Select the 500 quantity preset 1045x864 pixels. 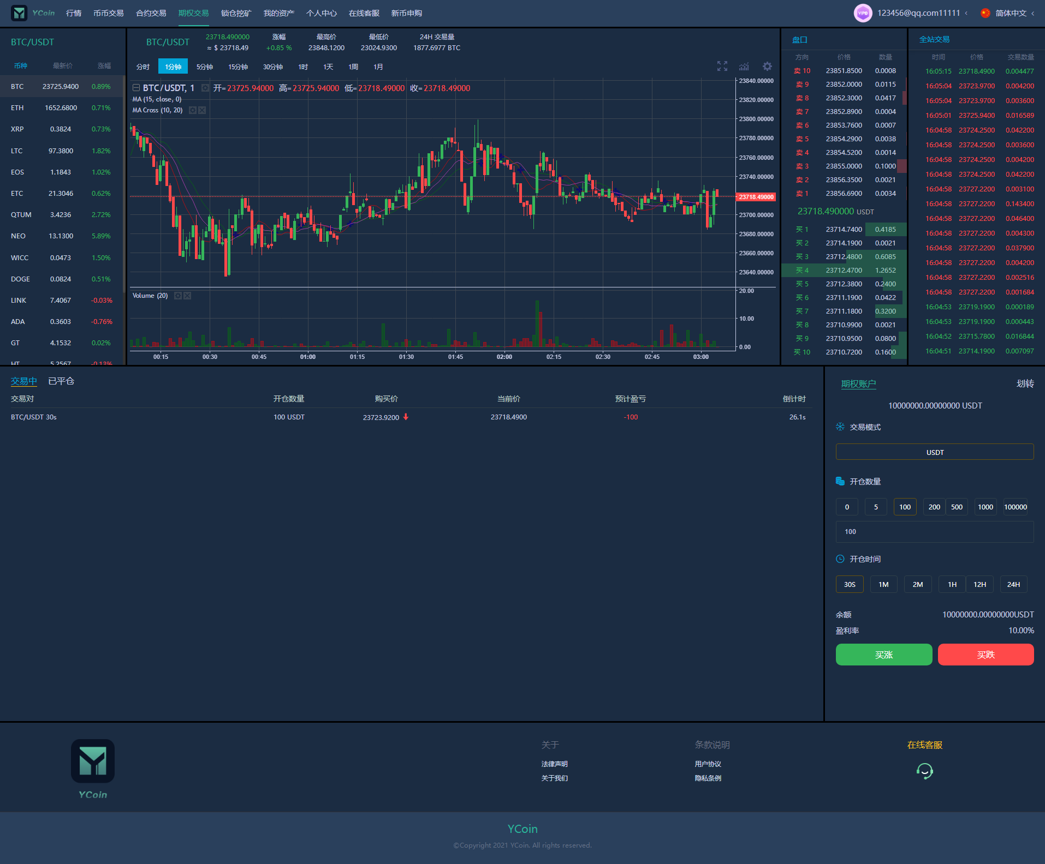click(957, 507)
